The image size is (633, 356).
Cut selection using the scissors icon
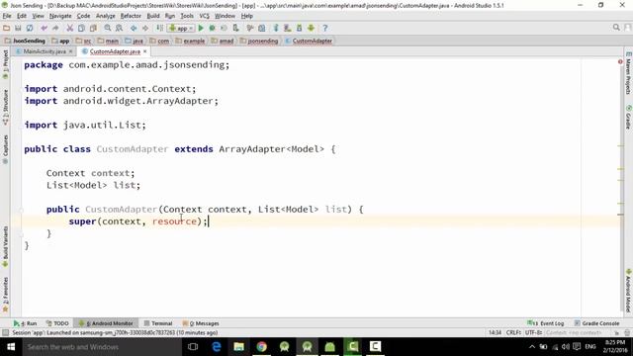(70, 28)
